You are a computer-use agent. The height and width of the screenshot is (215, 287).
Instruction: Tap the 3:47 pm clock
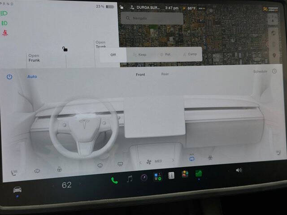(172, 8)
